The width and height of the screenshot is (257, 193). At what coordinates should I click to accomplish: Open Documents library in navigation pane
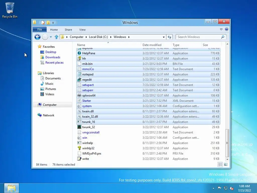coord(53,78)
